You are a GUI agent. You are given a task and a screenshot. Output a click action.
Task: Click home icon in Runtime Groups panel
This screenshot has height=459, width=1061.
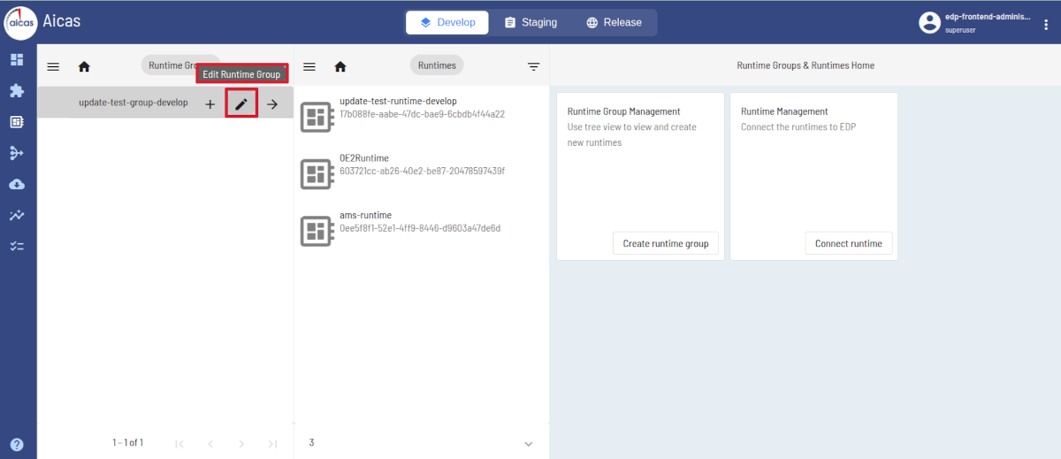point(84,66)
